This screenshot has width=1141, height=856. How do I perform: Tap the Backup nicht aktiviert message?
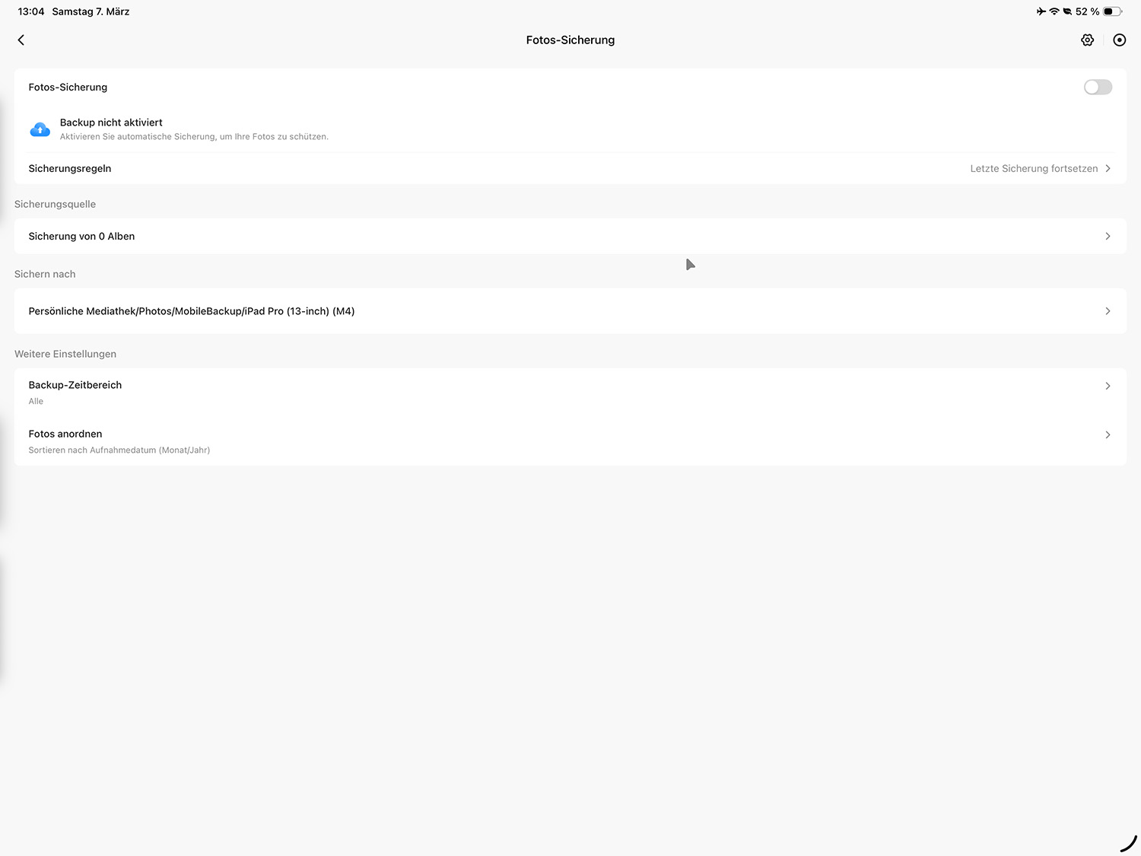[x=111, y=123]
